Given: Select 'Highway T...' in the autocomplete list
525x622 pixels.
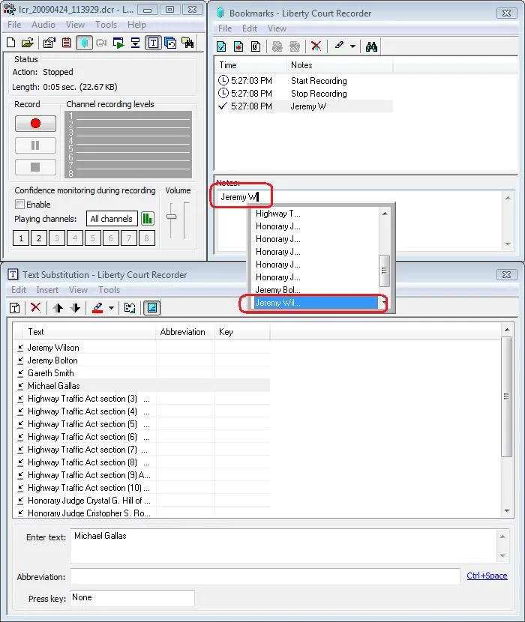Looking at the screenshot, I should [316, 214].
